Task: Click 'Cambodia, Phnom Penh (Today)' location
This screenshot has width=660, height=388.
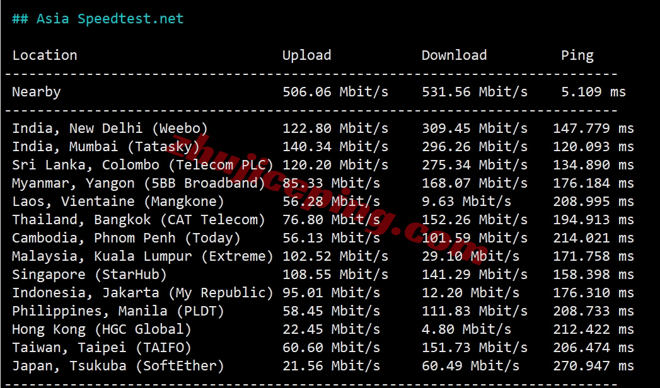Action: [x=126, y=238]
